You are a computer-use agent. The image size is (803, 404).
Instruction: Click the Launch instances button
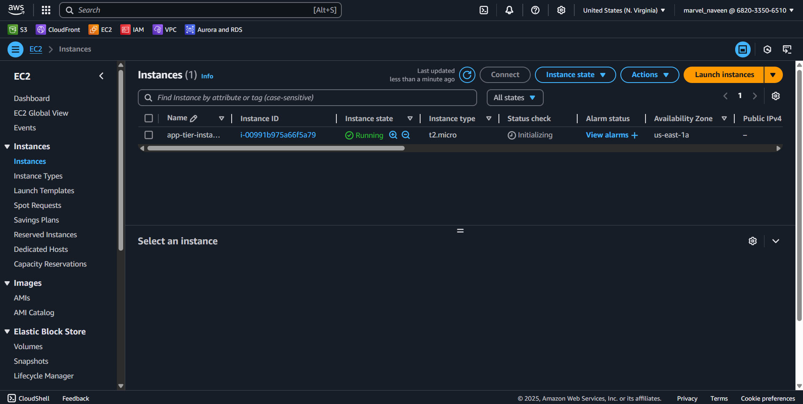point(724,75)
